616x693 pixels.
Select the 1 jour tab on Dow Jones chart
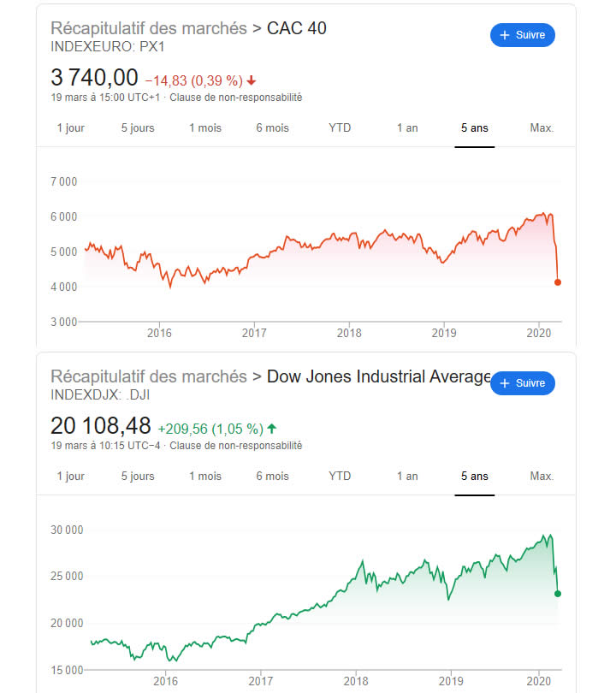(71, 477)
